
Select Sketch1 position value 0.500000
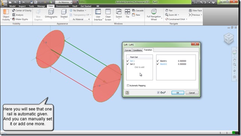(x=182, y=61)
